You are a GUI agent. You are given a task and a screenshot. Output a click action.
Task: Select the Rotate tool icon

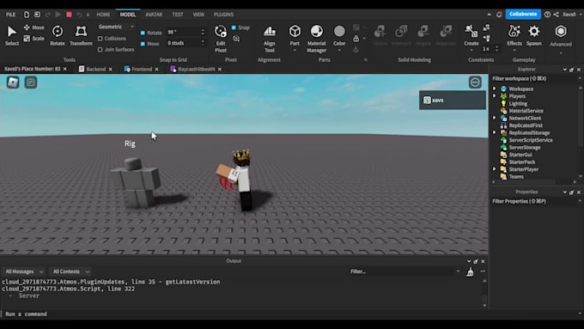click(x=58, y=31)
